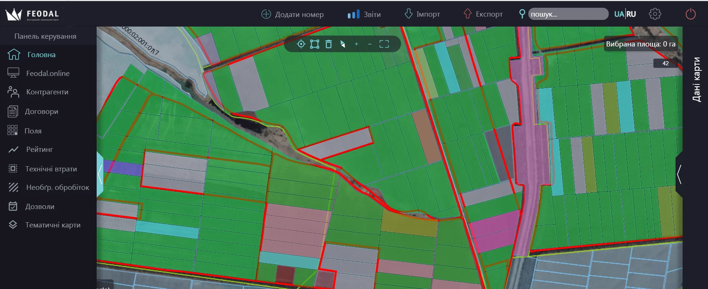Zoom out with the minus icon

tap(370, 44)
